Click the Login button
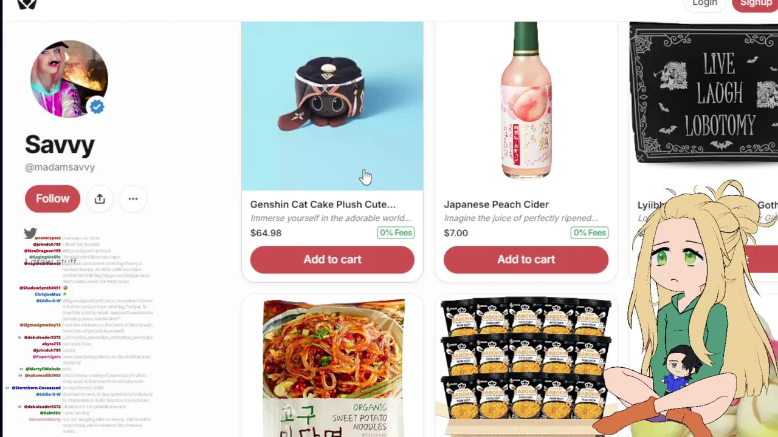Image resolution: width=778 pixels, height=437 pixels. [704, 4]
